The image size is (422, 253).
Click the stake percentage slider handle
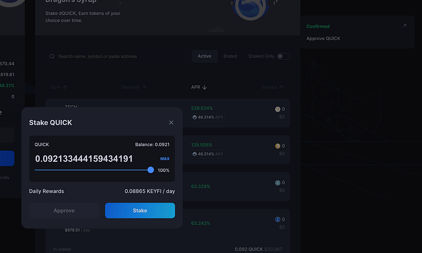(151, 170)
